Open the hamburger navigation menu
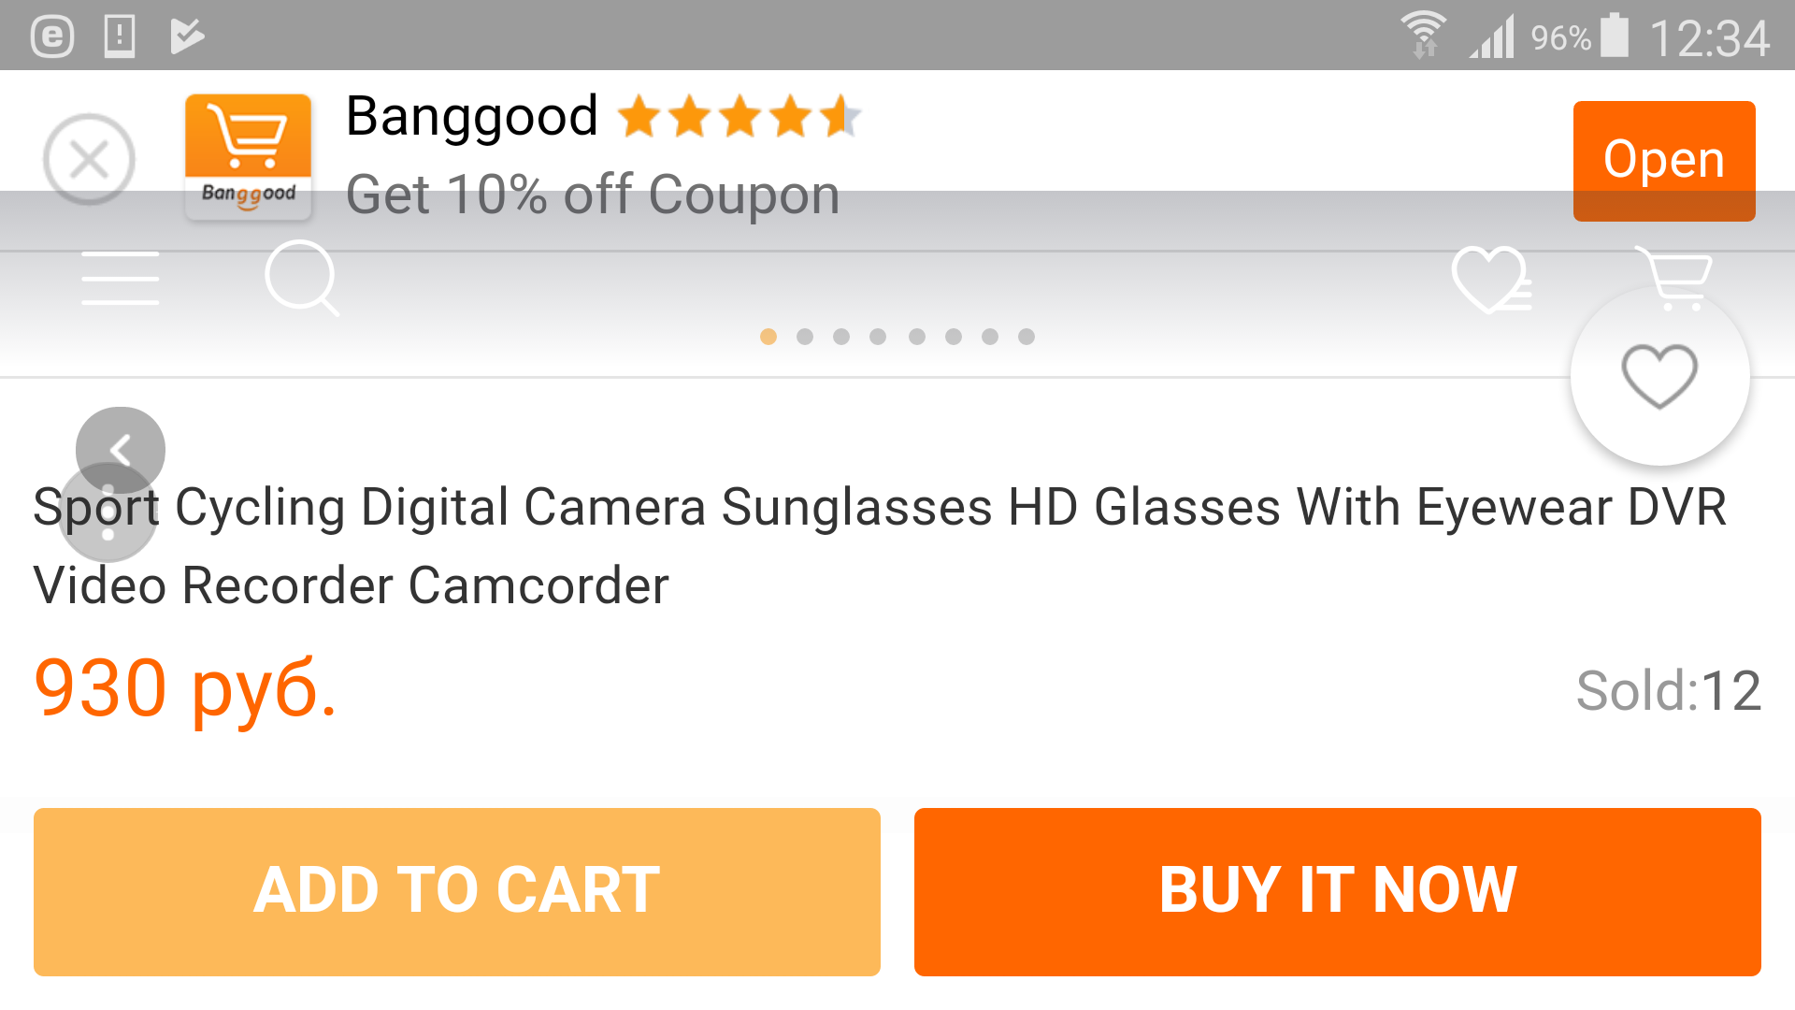This screenshot has width=1795, height=1010. click(120, 279)
